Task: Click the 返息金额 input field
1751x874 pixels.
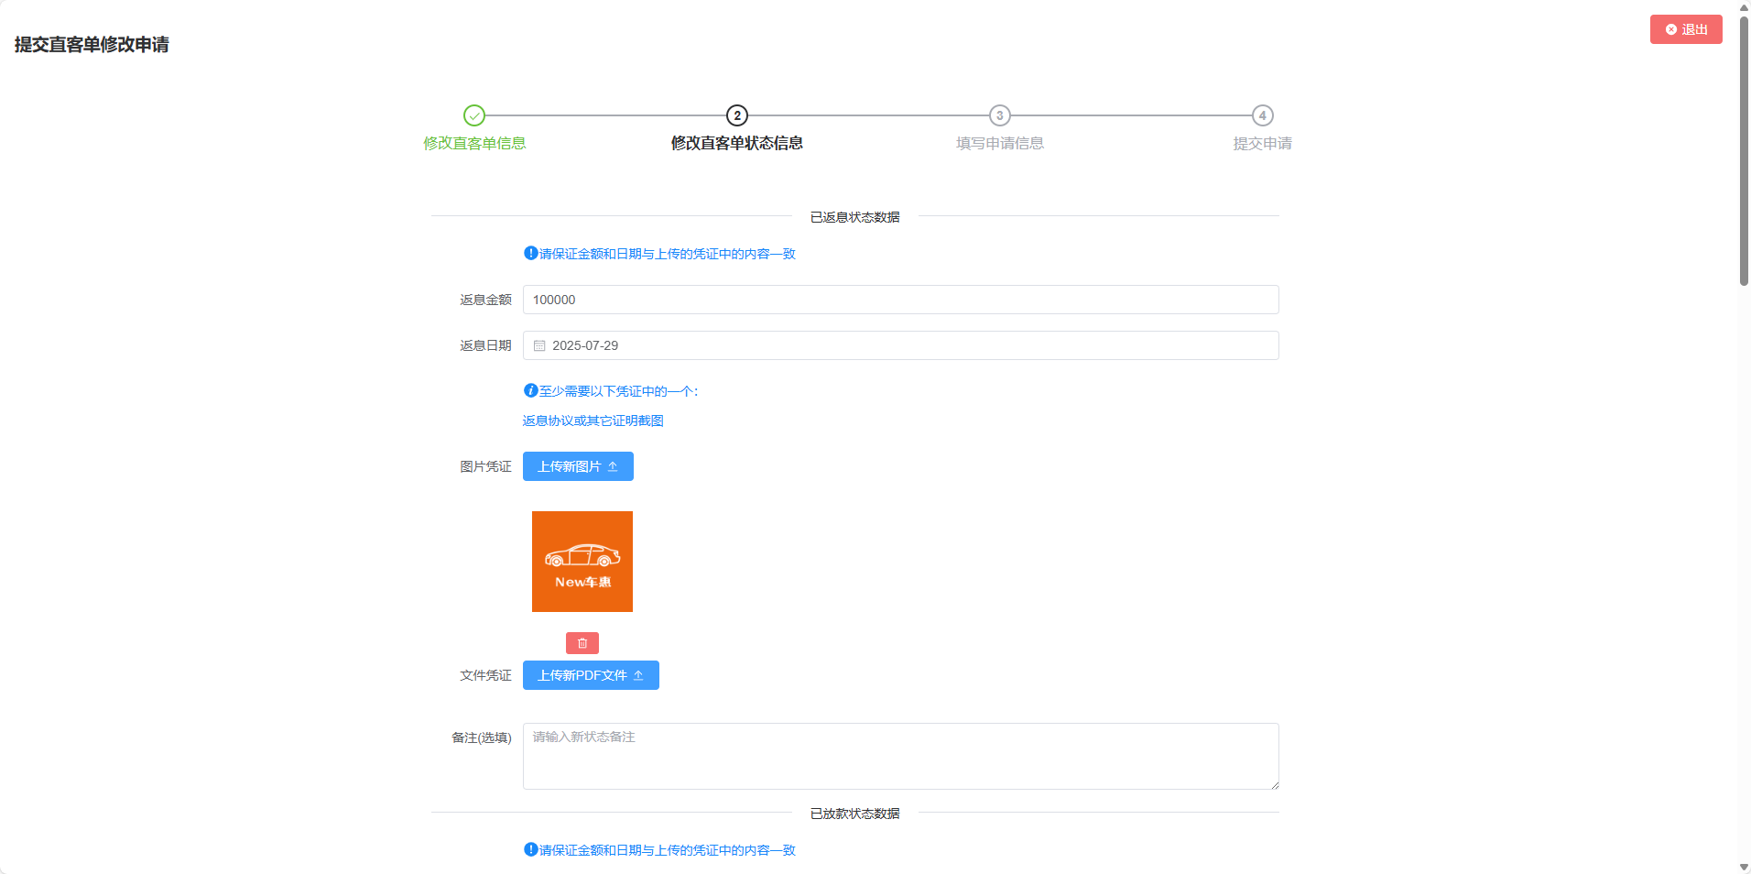Action: click(x=899, y=300)
